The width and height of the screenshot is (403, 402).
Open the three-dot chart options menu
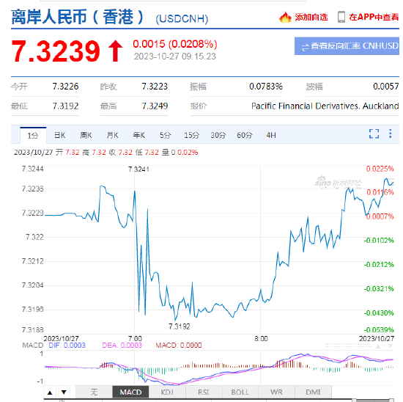coord(390,134)
